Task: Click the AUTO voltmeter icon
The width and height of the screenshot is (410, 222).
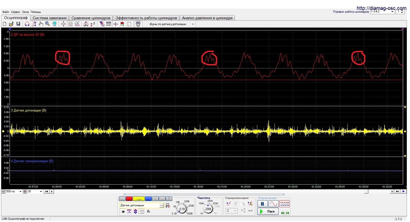Action: point(138,24)
